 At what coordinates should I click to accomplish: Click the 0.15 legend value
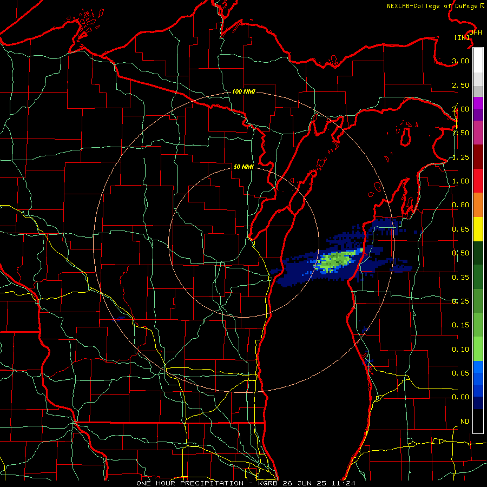tap(460, 325)
